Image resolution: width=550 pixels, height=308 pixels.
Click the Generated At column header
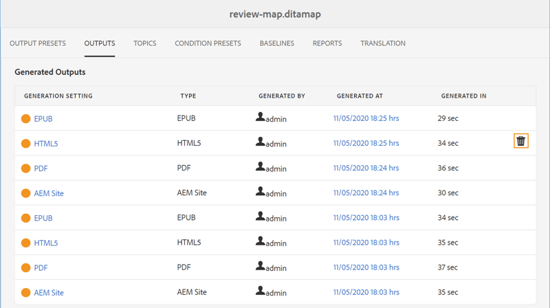[x=360, y=96]
